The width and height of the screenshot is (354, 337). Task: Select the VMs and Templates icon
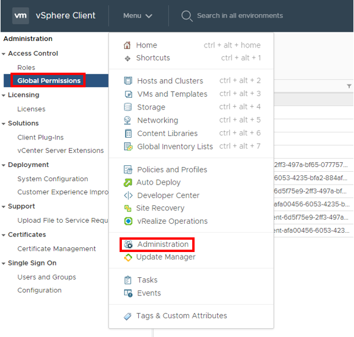(x=128, y=94)
